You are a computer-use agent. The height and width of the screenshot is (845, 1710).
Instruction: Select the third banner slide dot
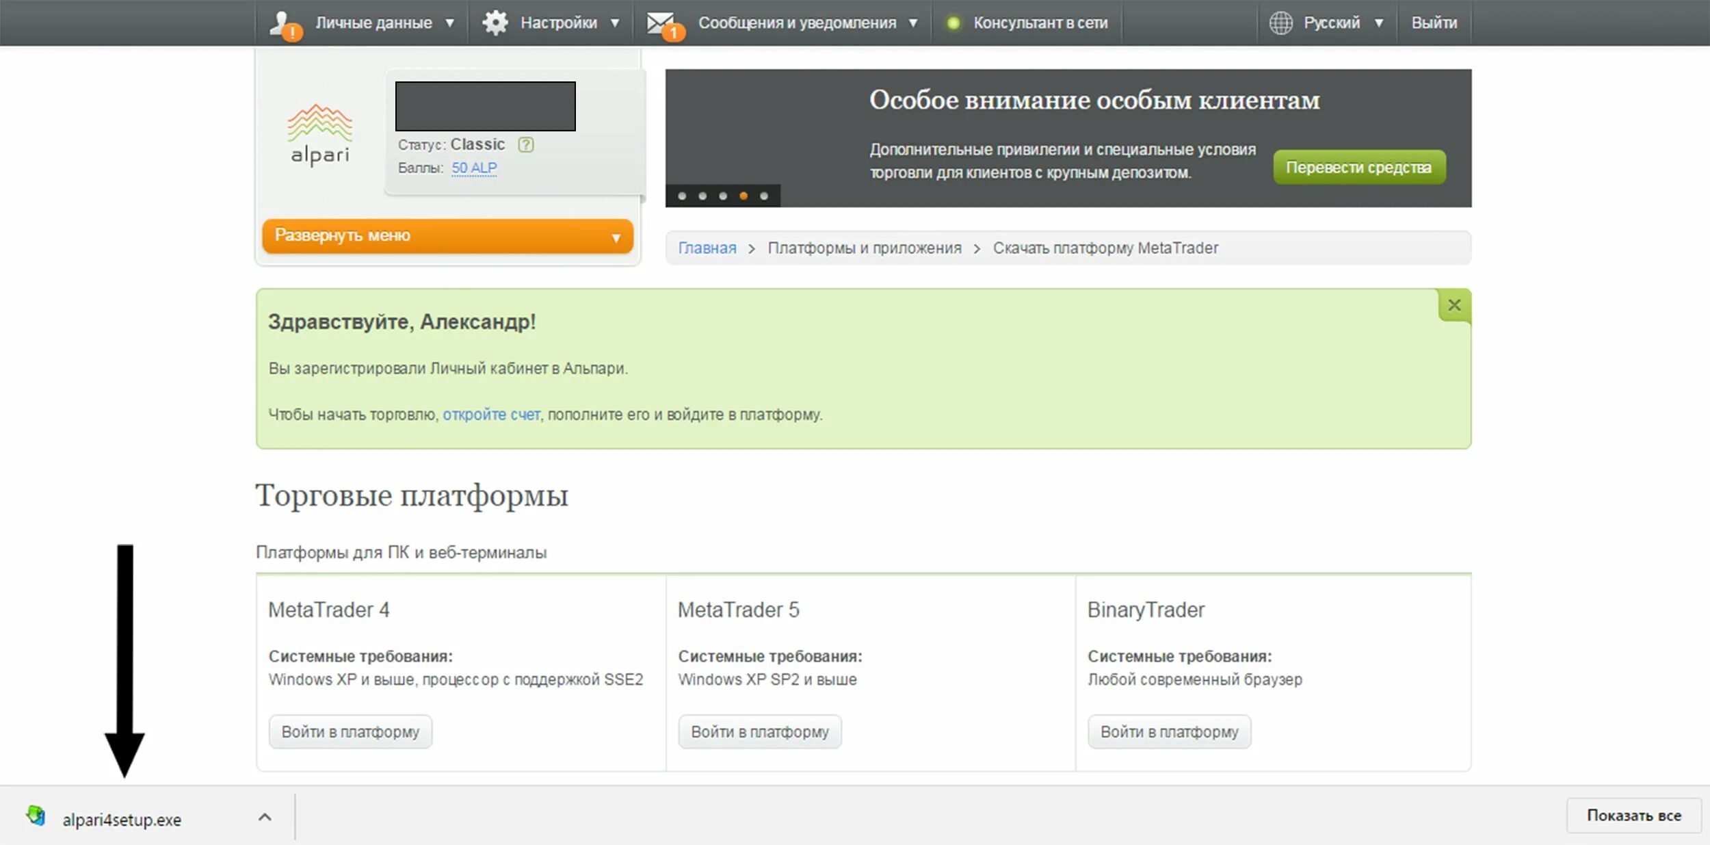pyautogui.click(x=723, y=196)
